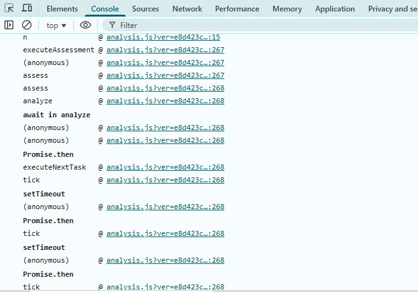Open the Sources tab
This screenshot has width=418, height=292.
146,9
